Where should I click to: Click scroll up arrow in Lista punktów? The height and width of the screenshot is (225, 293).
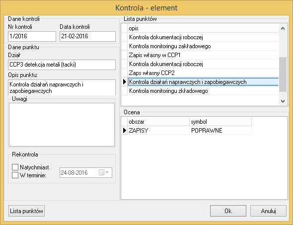pos(283,28)
